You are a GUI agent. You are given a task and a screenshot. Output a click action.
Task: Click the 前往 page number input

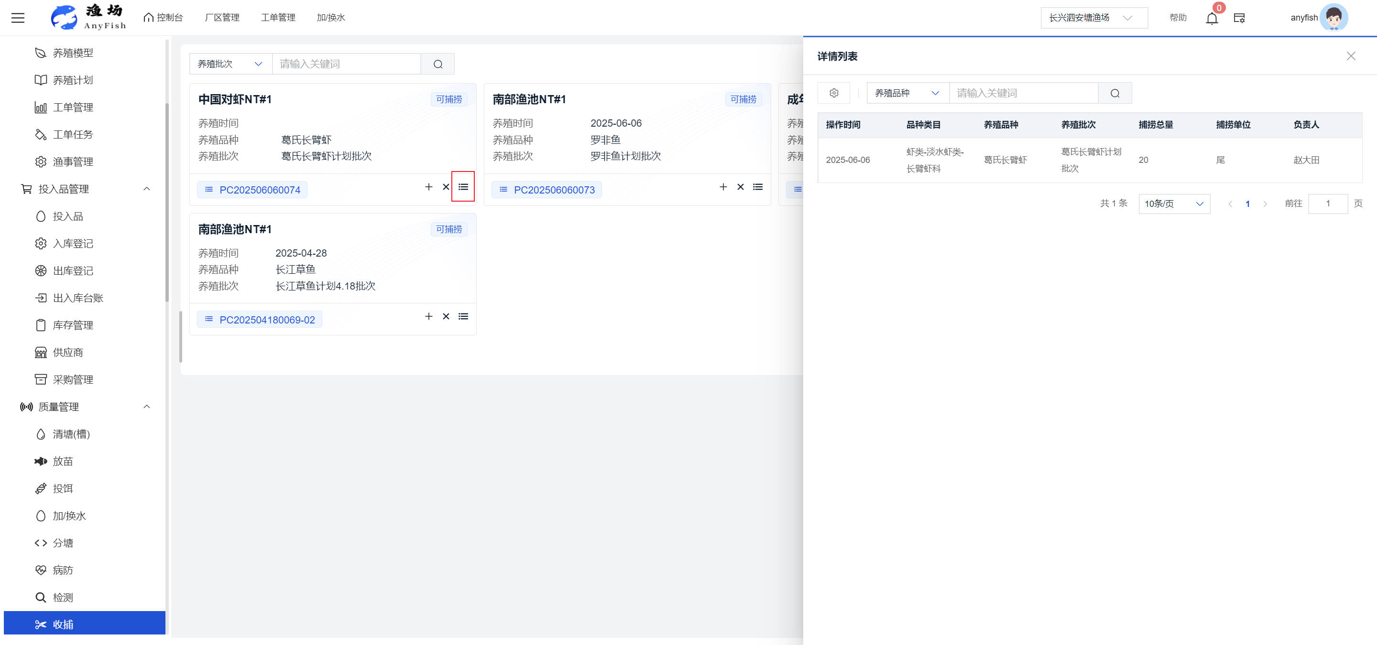click(x=1327, y=204)
